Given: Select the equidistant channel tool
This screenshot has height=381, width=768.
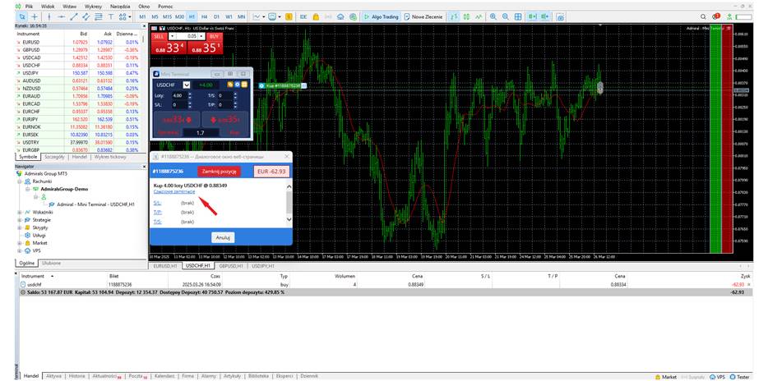Looking at the screenshot, I should pos(86,16).
